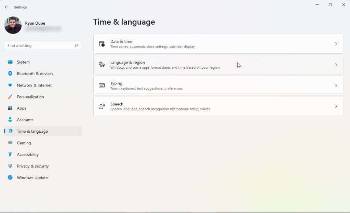Click the Apps icon in sidebar
The width and height of the screenshot is (350, 213).
(x=10, y=108)
